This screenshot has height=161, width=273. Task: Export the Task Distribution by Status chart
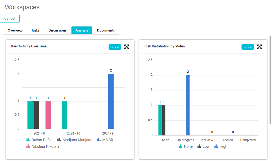[248, 47]
